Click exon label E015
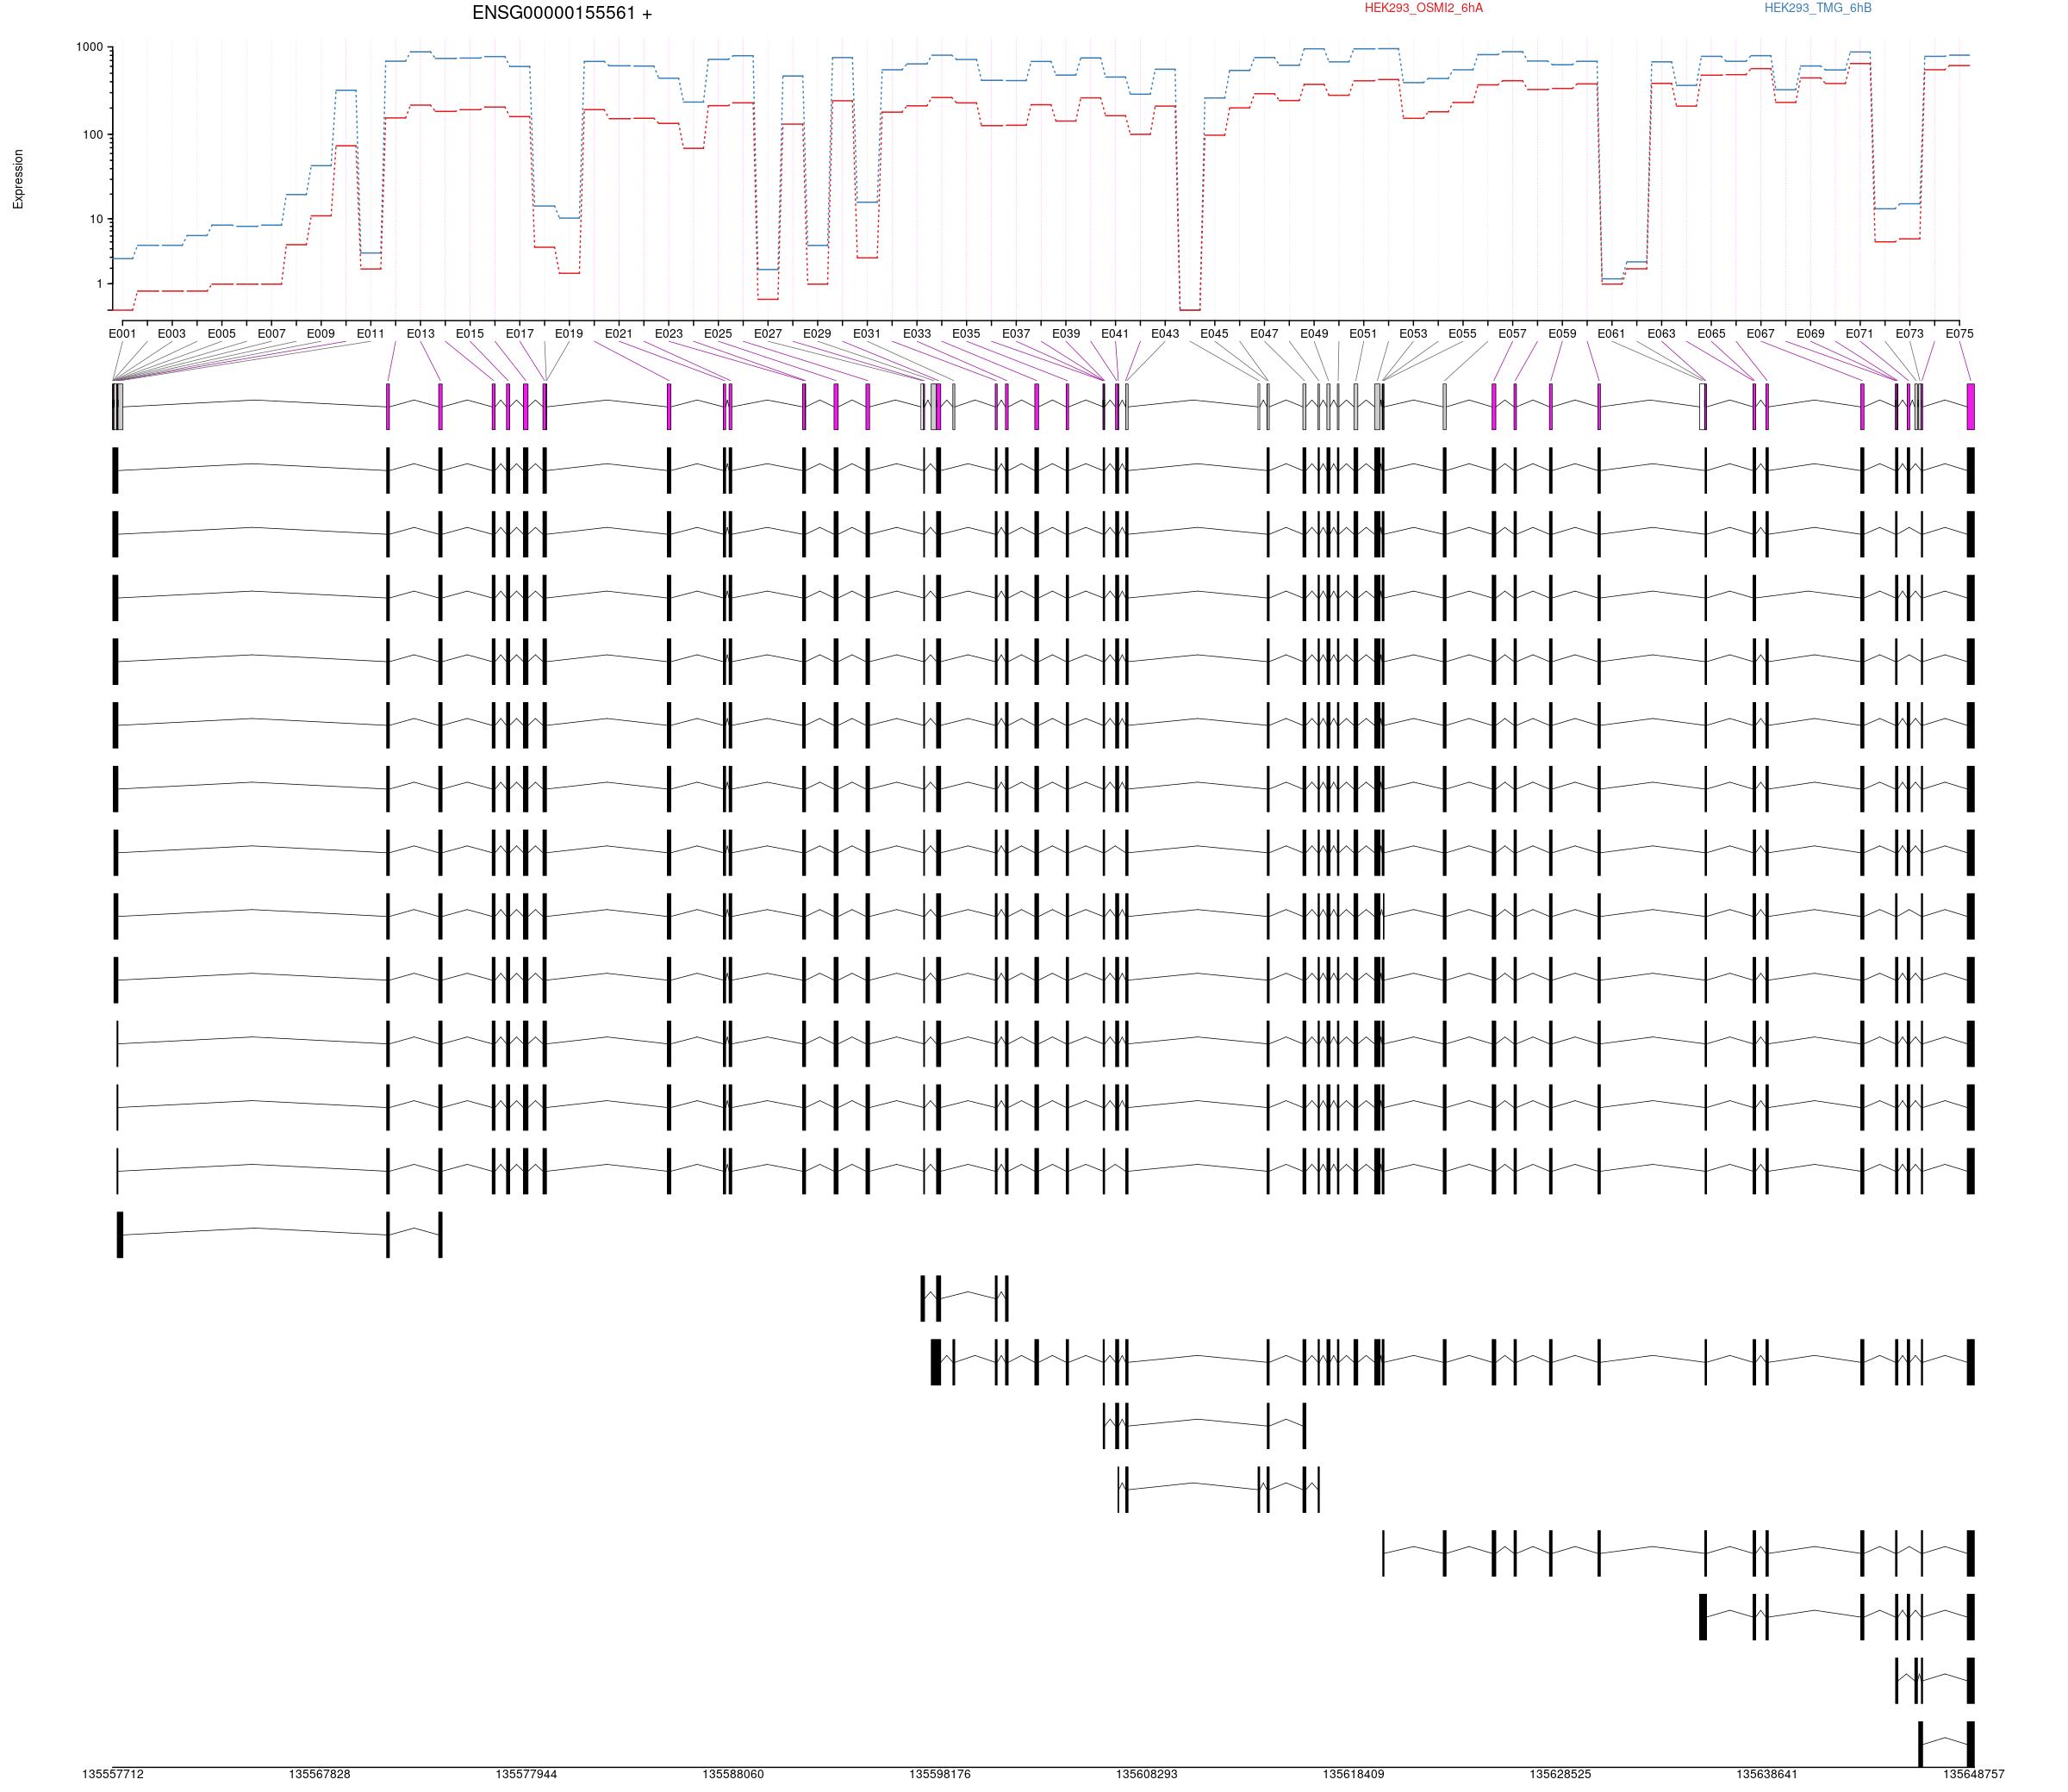The image size is (2068, 1792). point(470,334)
